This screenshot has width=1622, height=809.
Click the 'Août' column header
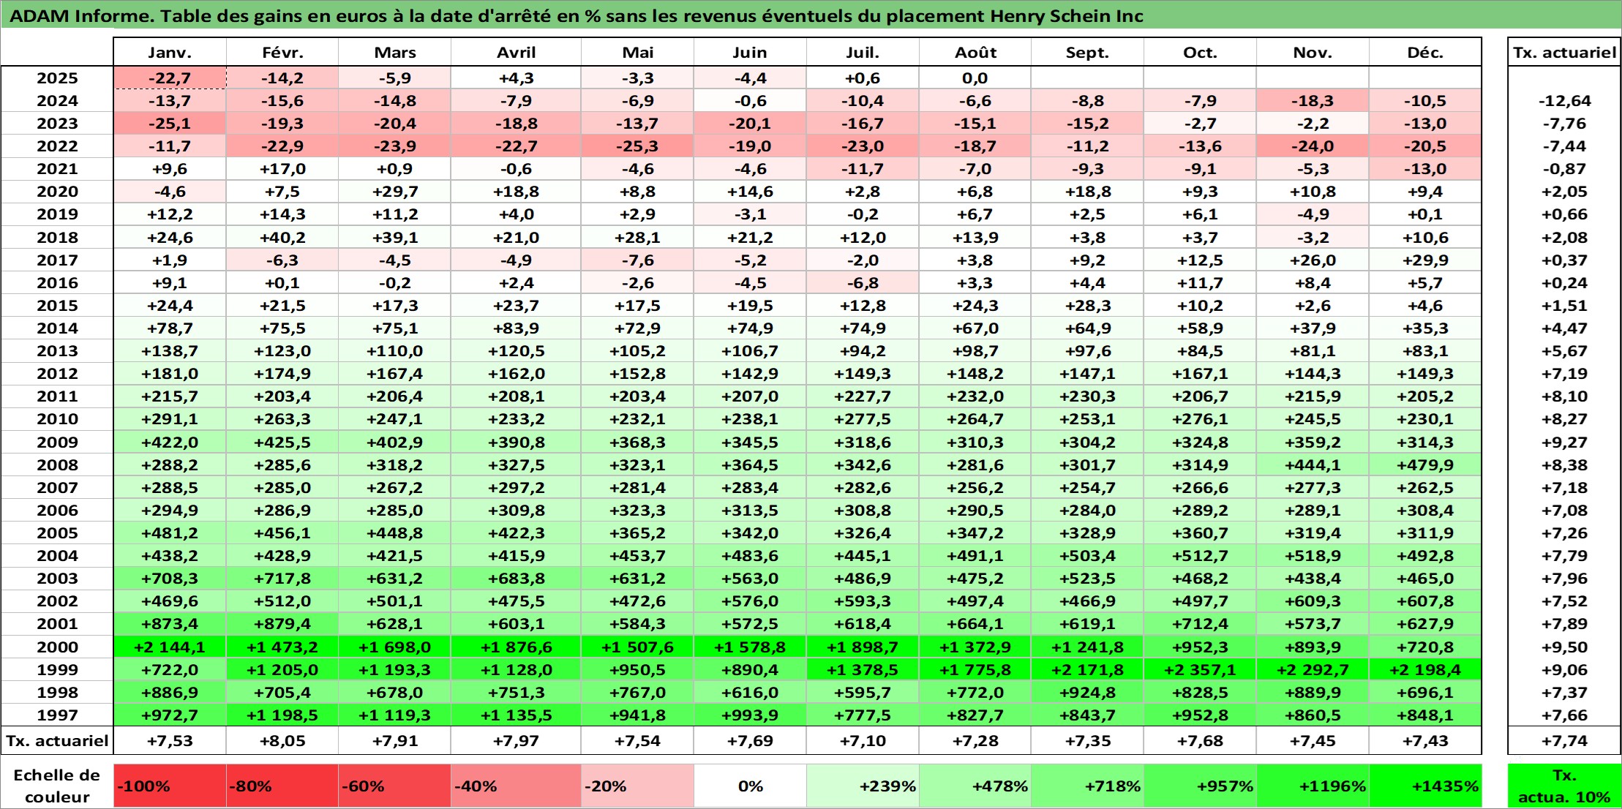coord(975,52)
